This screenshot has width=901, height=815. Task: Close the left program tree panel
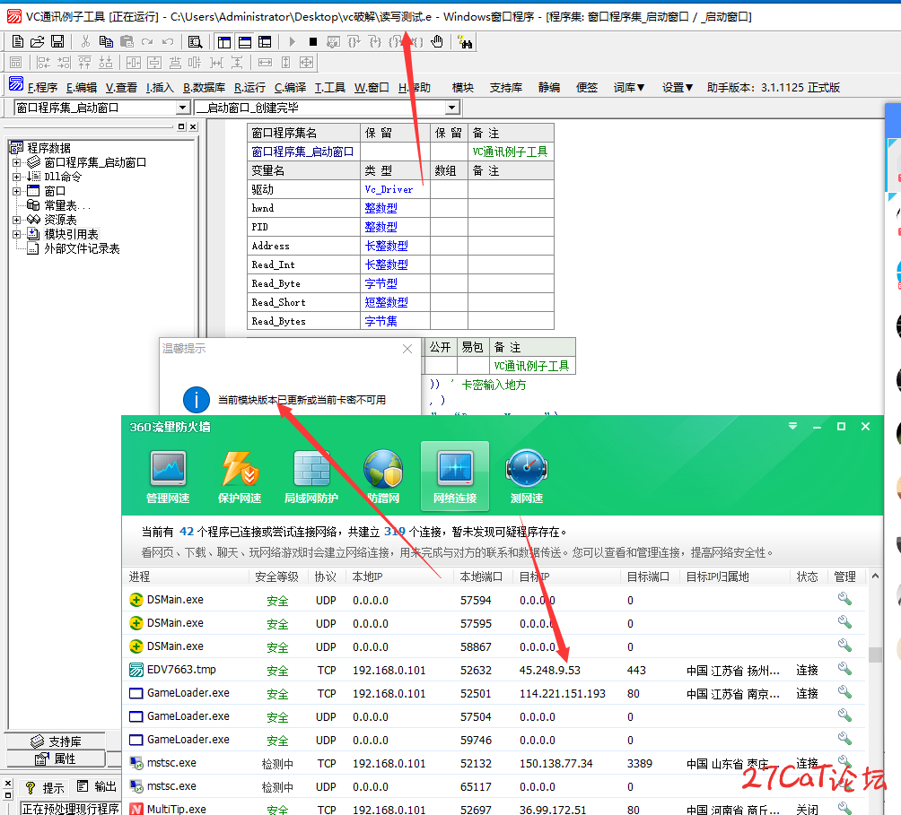click(x=193, y=126)
